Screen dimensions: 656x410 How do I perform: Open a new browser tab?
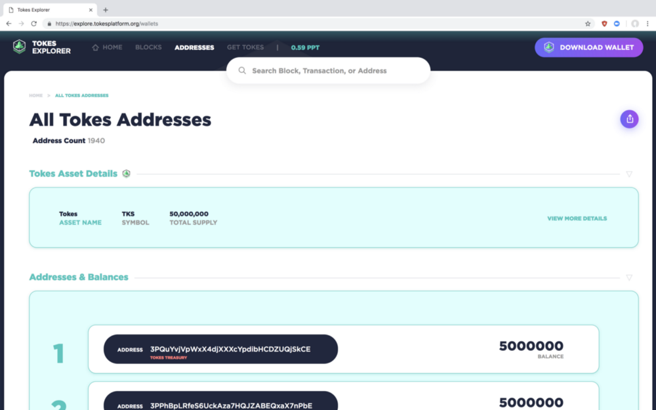pyautogui.click(x=106, y=10)
